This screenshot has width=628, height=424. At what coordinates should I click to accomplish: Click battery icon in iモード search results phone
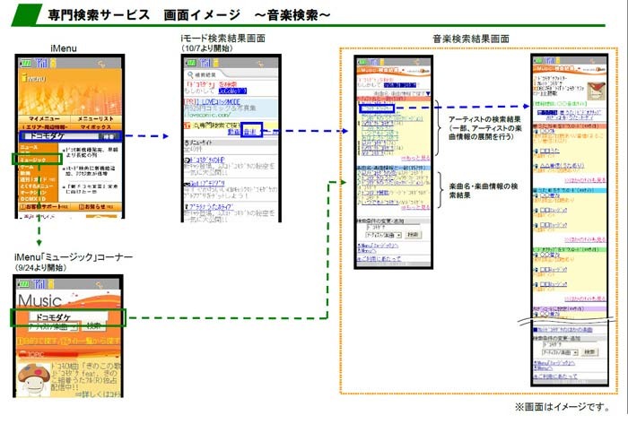pos(191,64)
